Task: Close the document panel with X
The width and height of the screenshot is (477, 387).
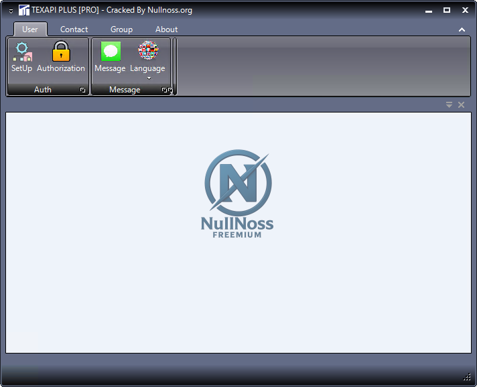Action: pos(461,104)
